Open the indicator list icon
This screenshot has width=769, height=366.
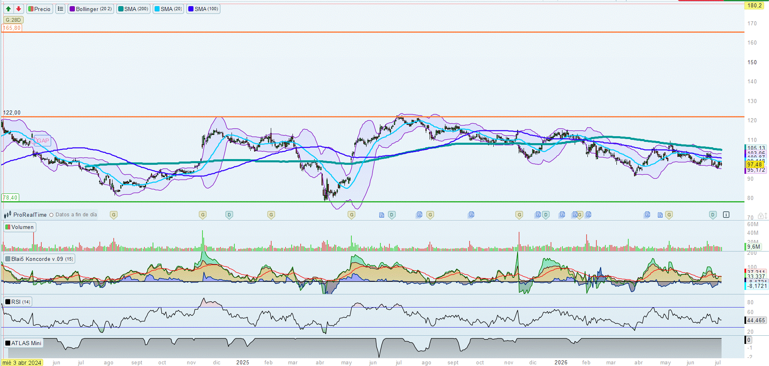[x=60, y=9]
